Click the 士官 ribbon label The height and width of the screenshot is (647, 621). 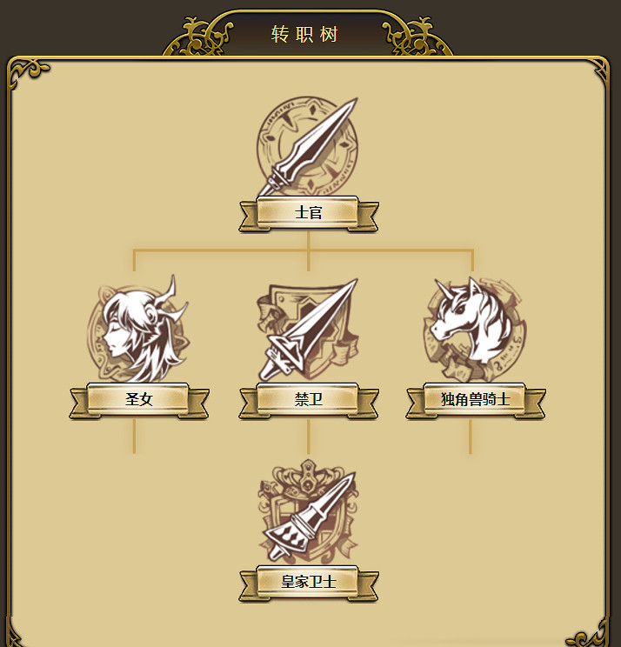pos(308,213)
